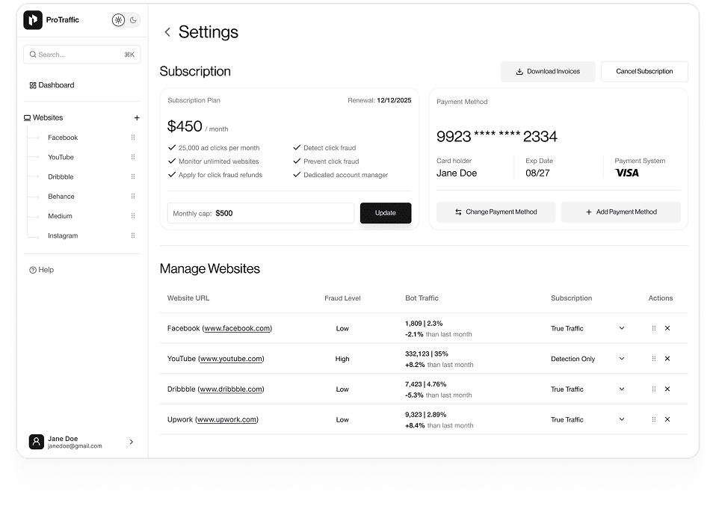716x515 pixels.
Task: Open the Help menu item
Action: tap(46, 270)
